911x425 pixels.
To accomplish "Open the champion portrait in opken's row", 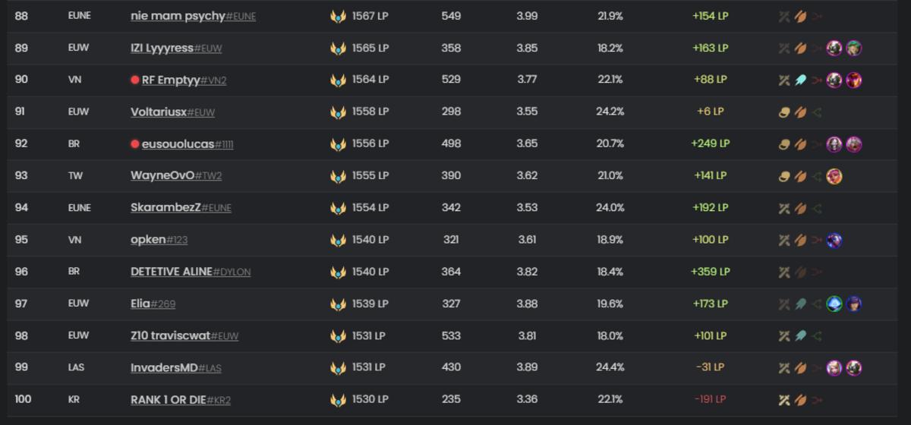I will pyautogui.click(x=834, y=241).
